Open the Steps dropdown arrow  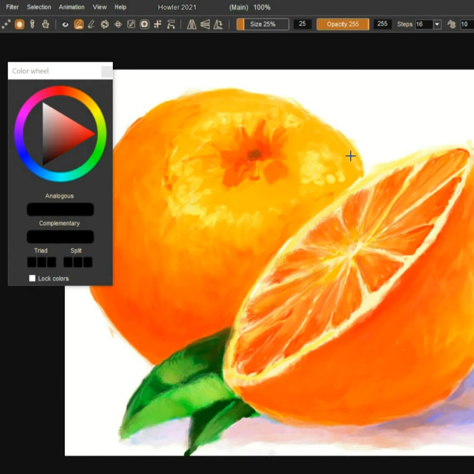[x=437, y=24]
